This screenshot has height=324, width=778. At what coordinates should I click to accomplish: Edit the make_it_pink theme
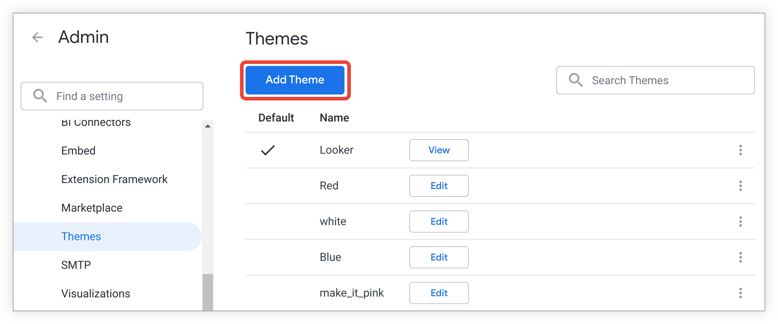[439, 293]
